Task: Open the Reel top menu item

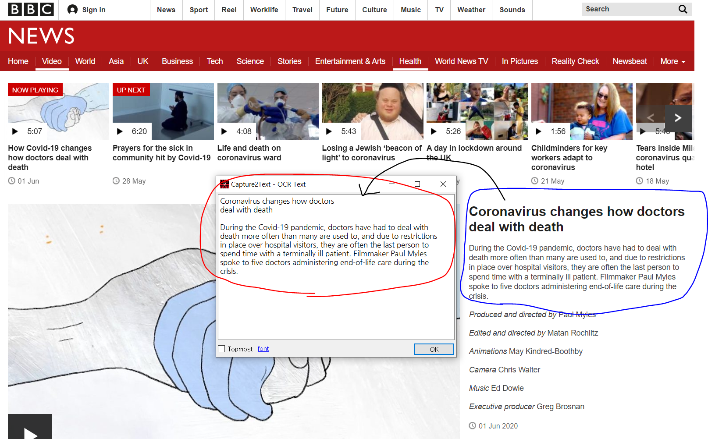Action: [x=229, y=10]
